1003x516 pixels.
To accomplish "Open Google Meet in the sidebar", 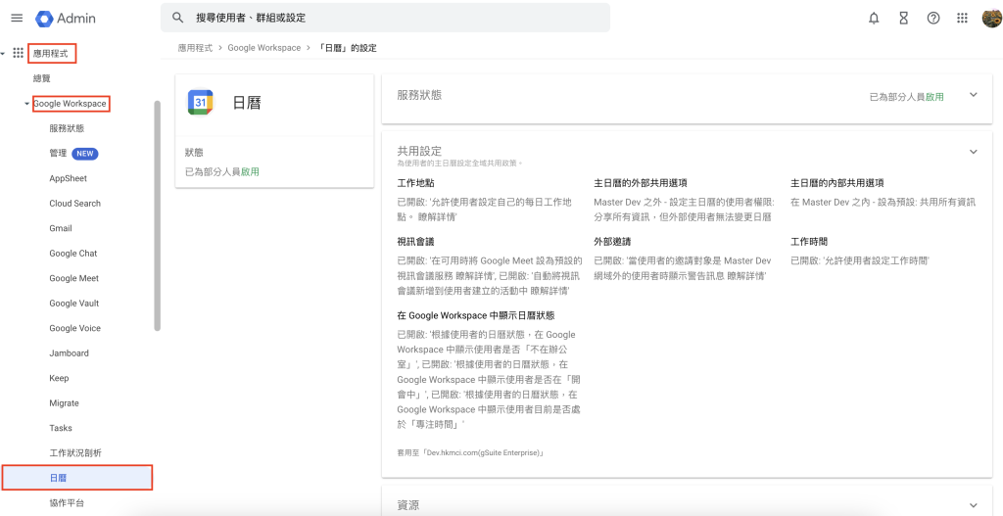I will (x=73, y=278).
